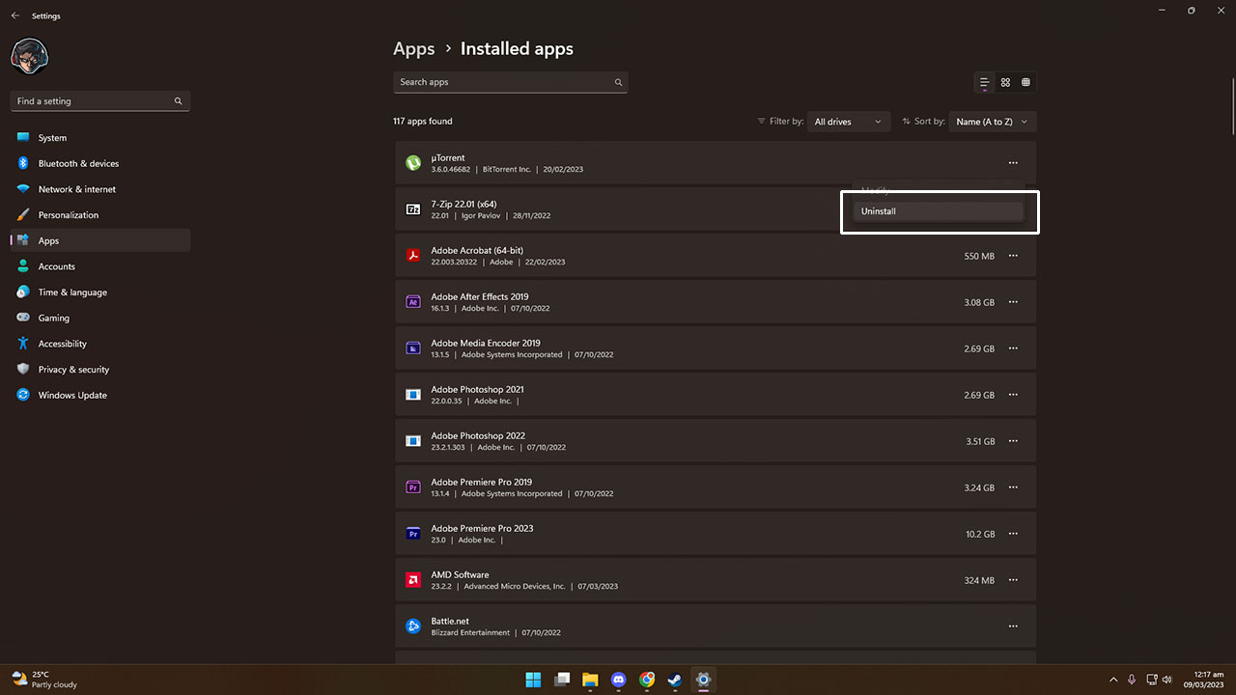Image resolution: width=1236 pixels, height=695 pixels.
Task: Click the search magnifier in Search apps
Action: point(618,82)
